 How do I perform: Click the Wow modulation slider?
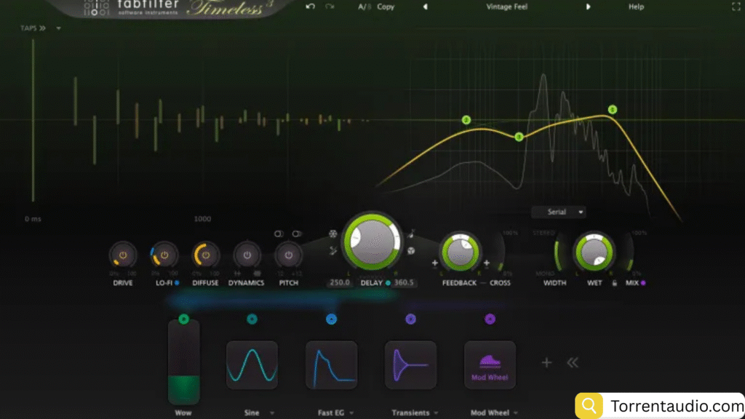click(x=183, y=362)
